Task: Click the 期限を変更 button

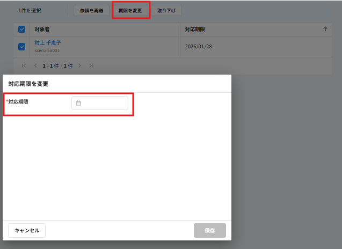Action: (x=130, y=11)
